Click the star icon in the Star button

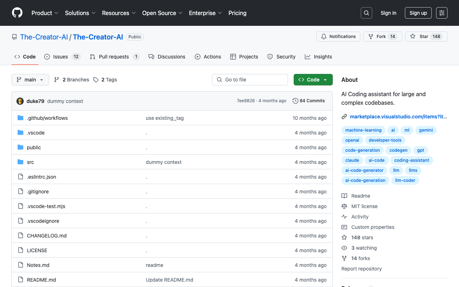pyautogui.click(x=413, y=37)
